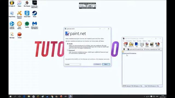Open the orange Avast gear desktop shortcut

[19, 25]
